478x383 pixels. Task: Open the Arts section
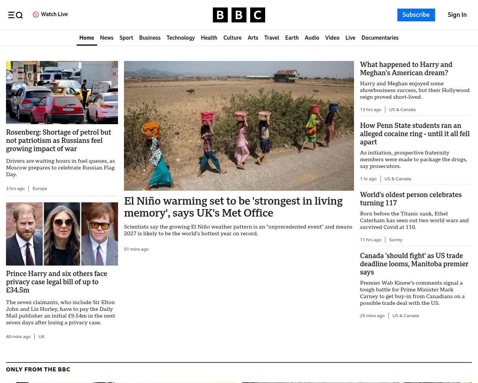point(253,38)
